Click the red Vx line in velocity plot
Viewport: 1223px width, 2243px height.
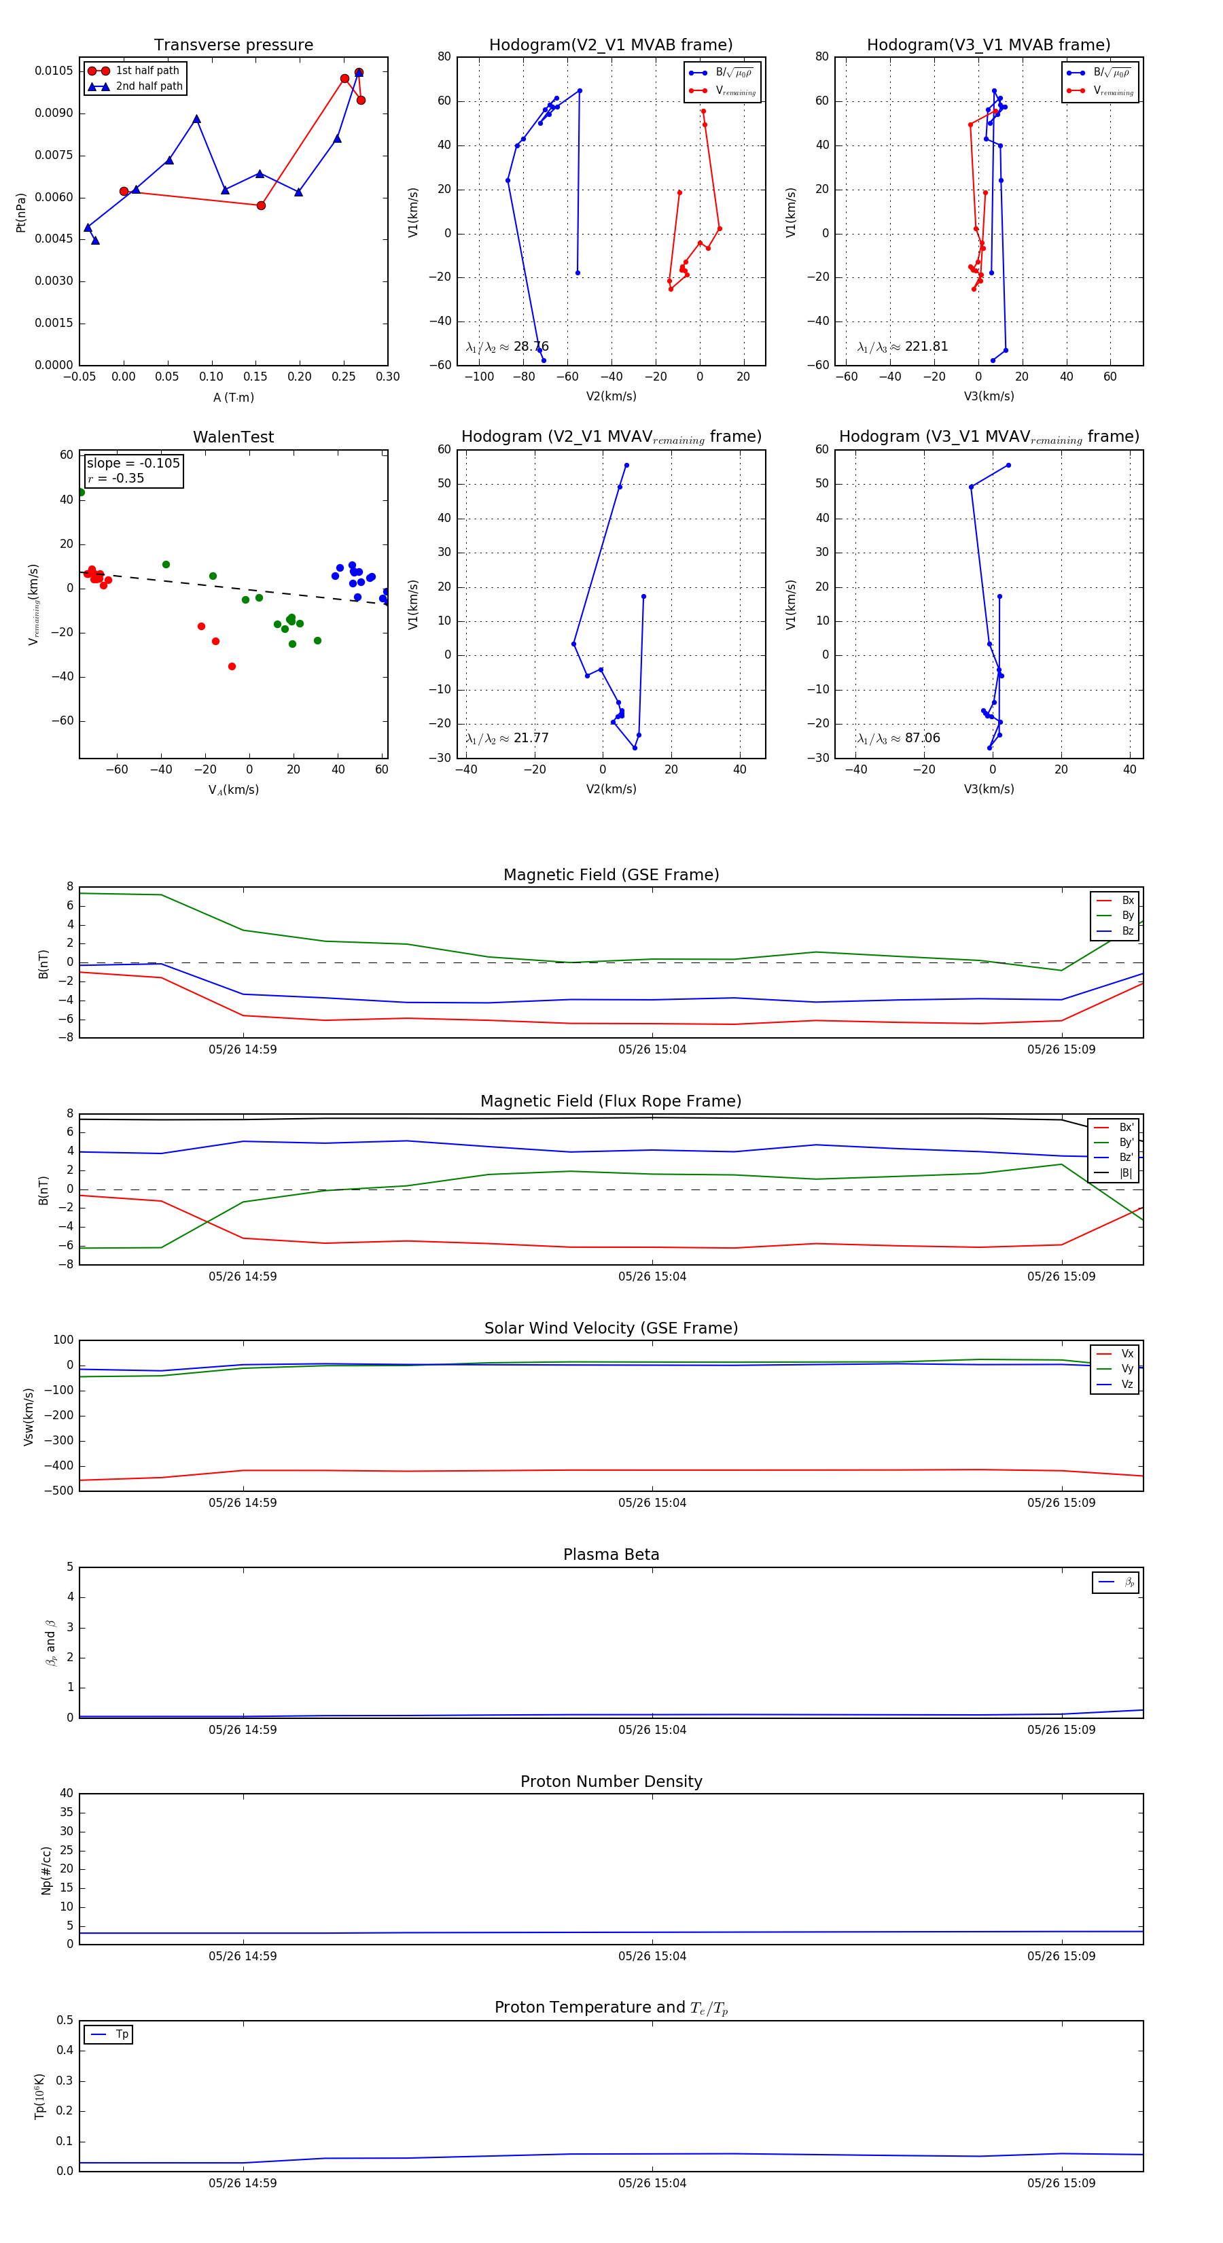[x=611, y=1471]
